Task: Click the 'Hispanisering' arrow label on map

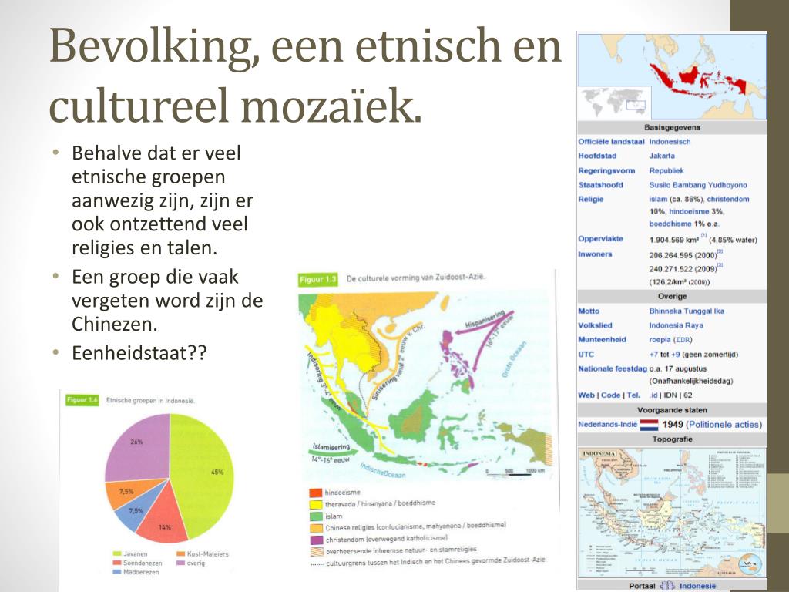Action: pyautogui.click(x=485, y=320)
